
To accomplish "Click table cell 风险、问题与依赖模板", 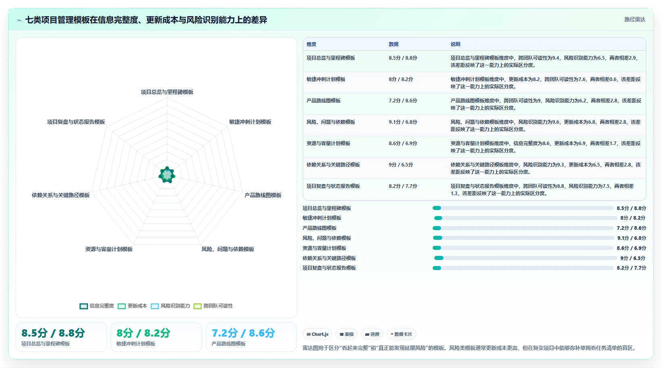I will [331, 122].
